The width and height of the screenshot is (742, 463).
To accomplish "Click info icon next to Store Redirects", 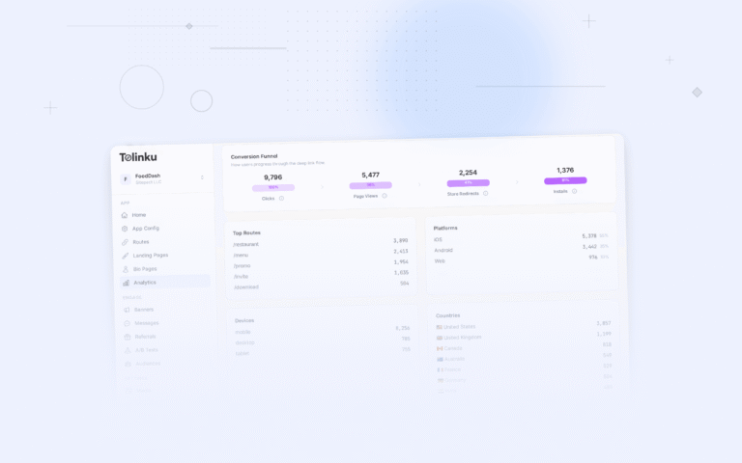I will point(486,193).
